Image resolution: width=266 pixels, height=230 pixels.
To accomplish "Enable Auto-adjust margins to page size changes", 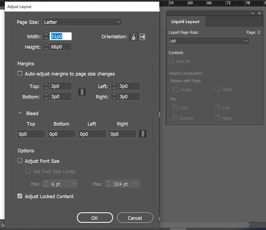I will (x=20, y=74).
